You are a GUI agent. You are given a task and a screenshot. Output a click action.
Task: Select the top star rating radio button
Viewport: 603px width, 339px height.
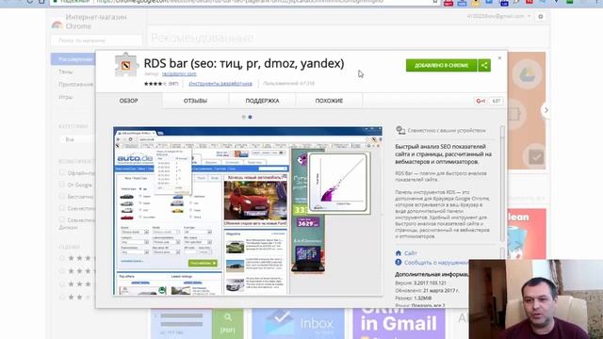pyautogui.click(x=62, y=258)
